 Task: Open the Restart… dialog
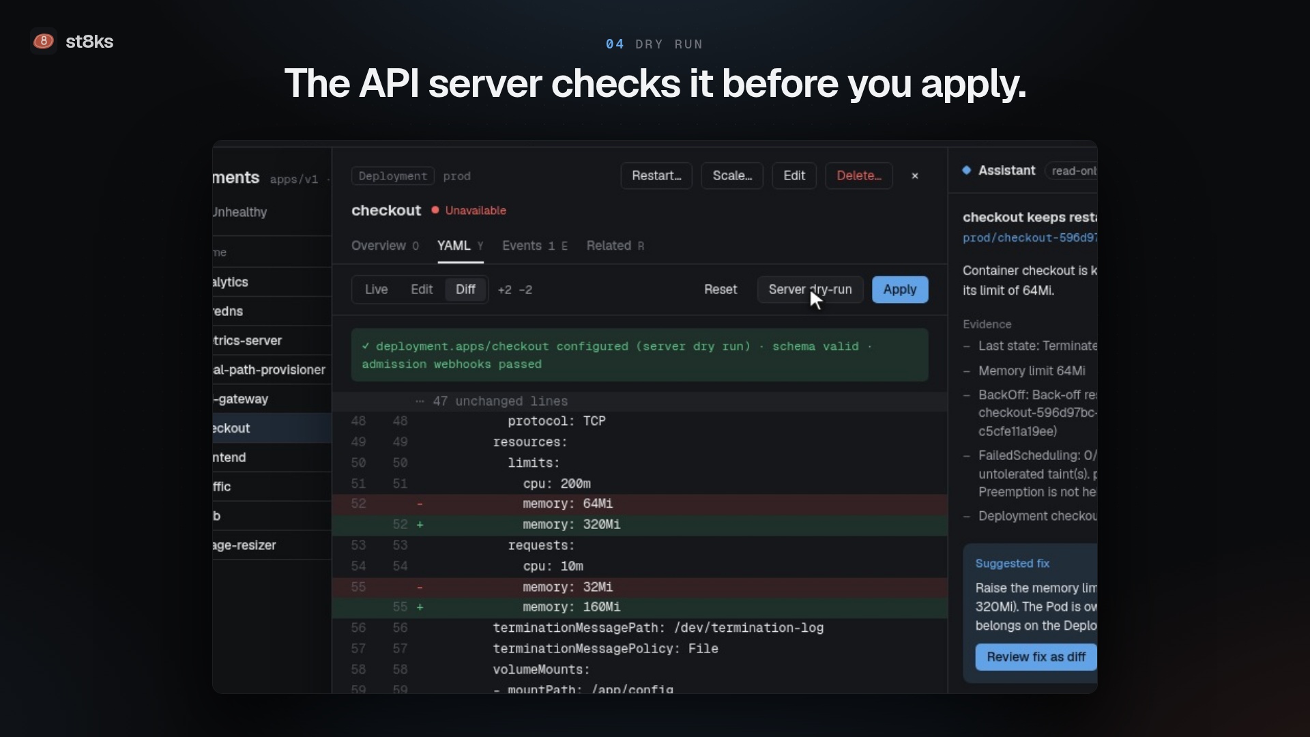pyautogui.click(x=656, y=176)
